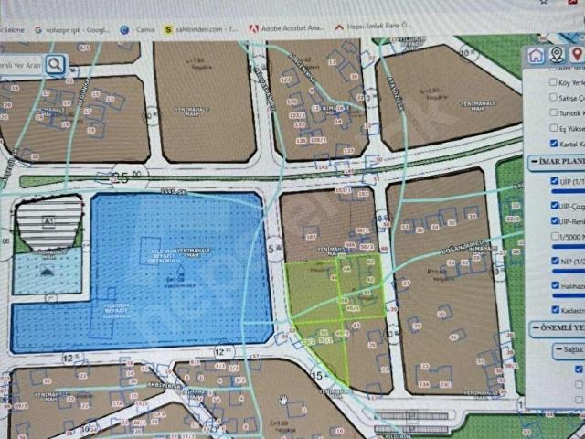This screenshot has height=439, width=585.
Task: Click the 25.00 road width label
Action: pyautogui.click(x=126, y=177)
